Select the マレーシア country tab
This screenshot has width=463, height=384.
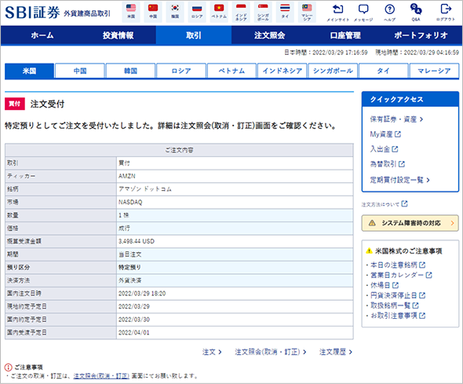434,71
